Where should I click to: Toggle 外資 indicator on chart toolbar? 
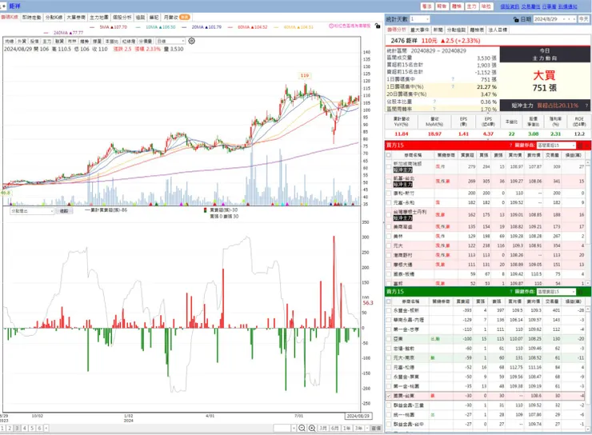click(x=22, y=41)
